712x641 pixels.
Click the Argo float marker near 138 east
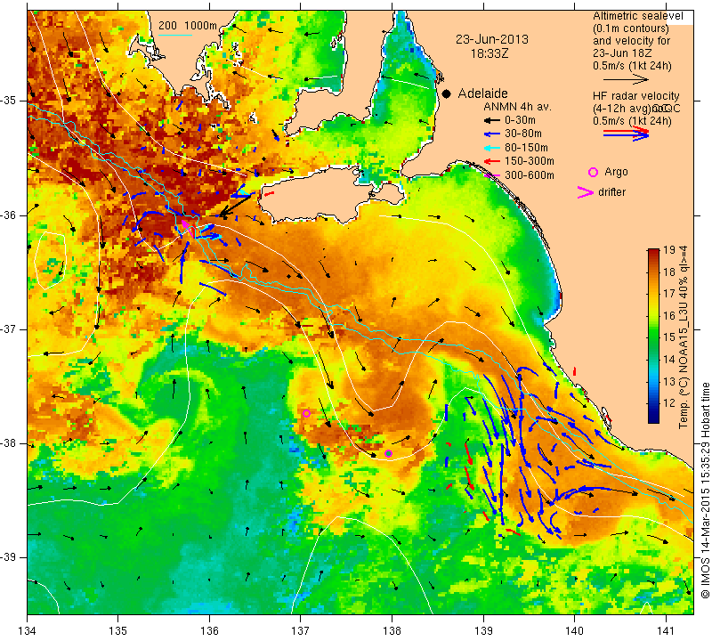(389, 453)
